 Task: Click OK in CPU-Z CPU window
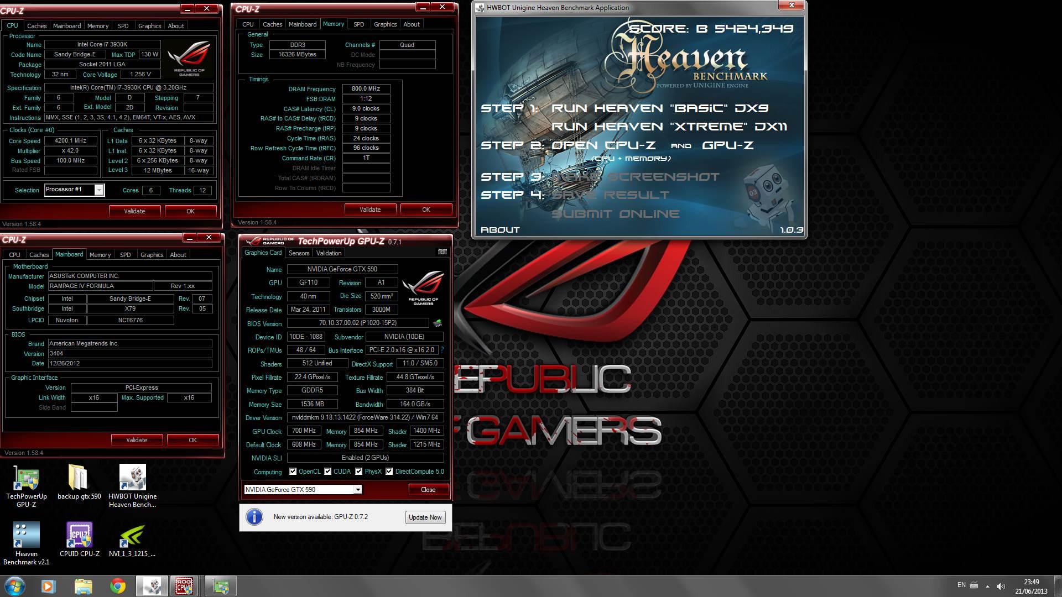point(190,211)
